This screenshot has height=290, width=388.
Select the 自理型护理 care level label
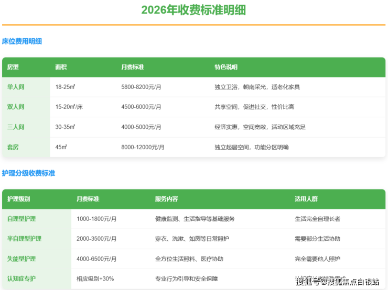21,219
